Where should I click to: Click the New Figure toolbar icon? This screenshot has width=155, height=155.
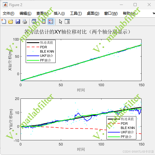(x=4, y=21)
